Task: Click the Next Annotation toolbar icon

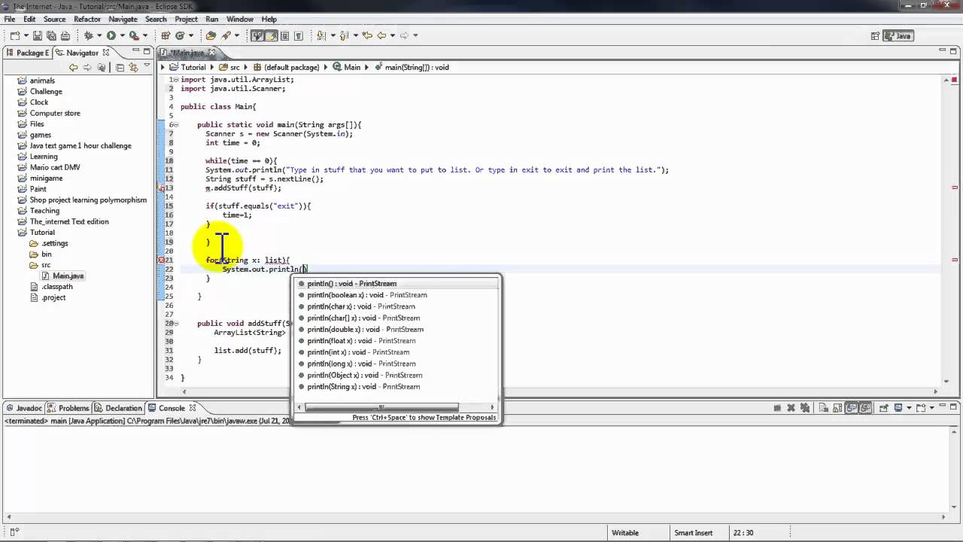Action: click(321, 35)
